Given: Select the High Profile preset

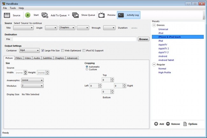Looking at the screenshot, I should [x=165, y=72].
